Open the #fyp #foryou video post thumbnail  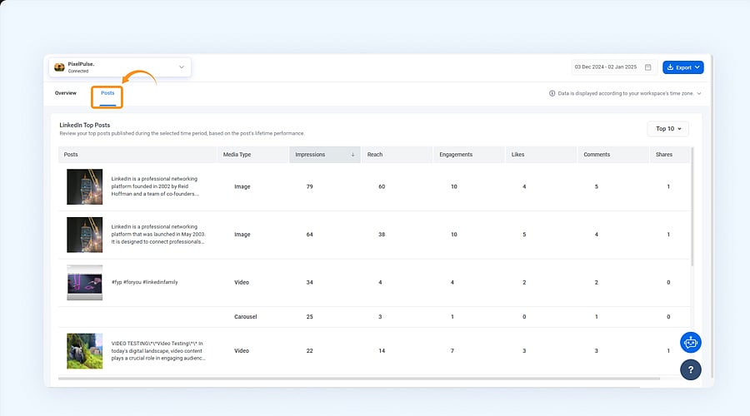click(x=85, y=282)
